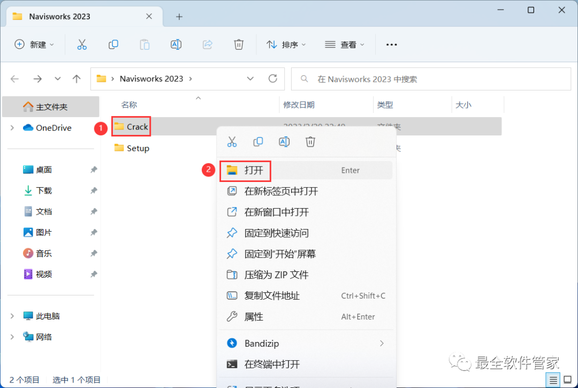Image resolution: width=578 pixels, height=388 pixels.
Task: Click the Cut icon in the toolbar
Action: tap(82, 44)
